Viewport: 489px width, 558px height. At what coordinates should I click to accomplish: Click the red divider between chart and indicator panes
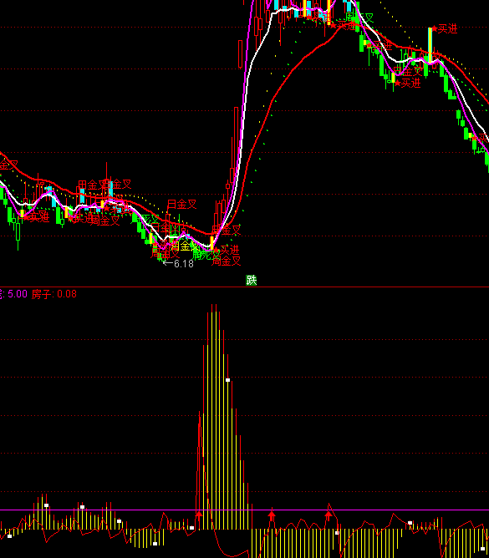pyautogui.click(x=244, y=287)
